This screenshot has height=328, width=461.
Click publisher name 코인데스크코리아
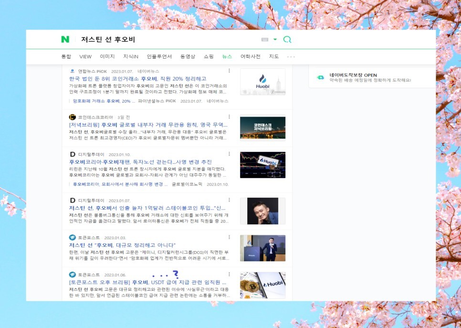click(x=95, y=117)
